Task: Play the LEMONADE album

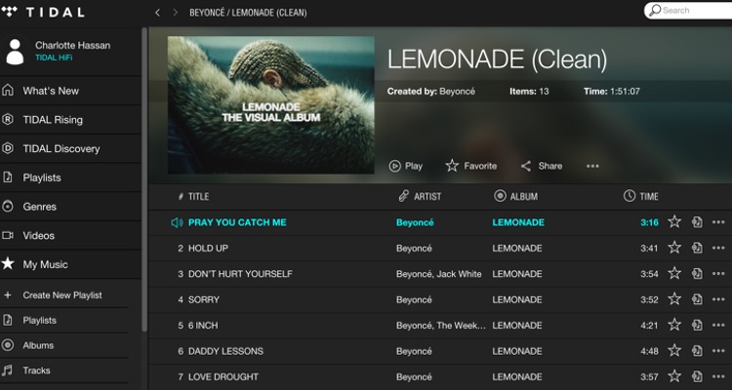Action: point(406,166)
